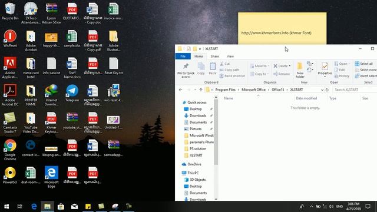Click Rename in the Organize group

(x=282, y=74)
